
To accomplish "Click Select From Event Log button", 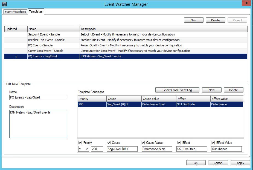I will (x=177, y=90).
